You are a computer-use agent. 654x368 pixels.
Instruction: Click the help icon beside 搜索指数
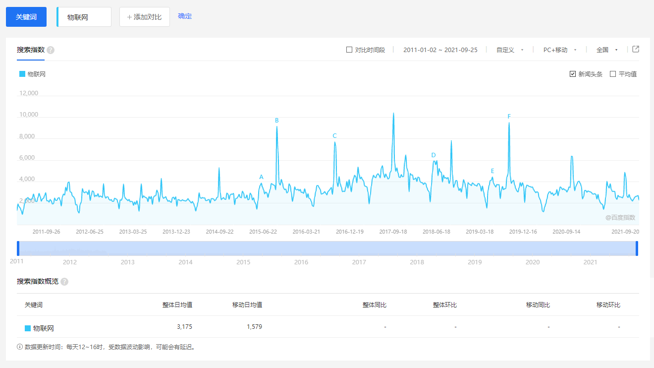click(x=51, y=50)
